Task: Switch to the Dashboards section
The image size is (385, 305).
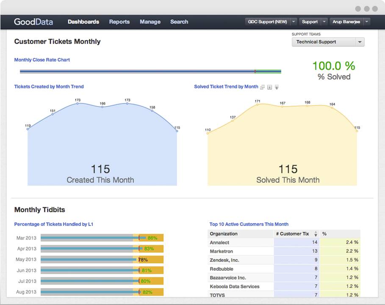Action: pyautogui.click(x=83, y=22)
